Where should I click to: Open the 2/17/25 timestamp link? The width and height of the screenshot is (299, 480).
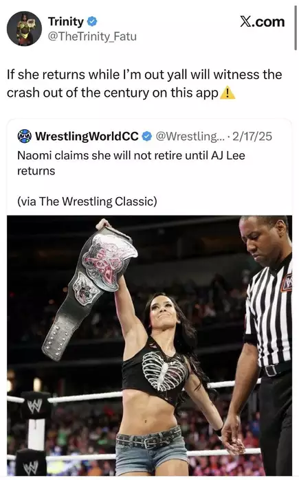coord(252,136)
